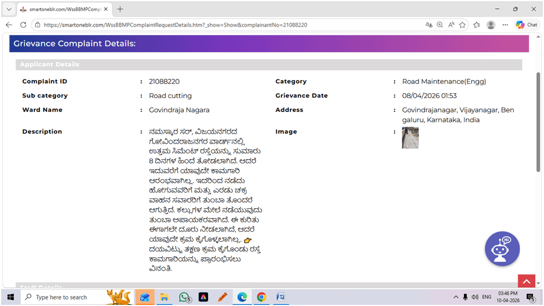Open the browser profile avatar

[x=491, y=25]
